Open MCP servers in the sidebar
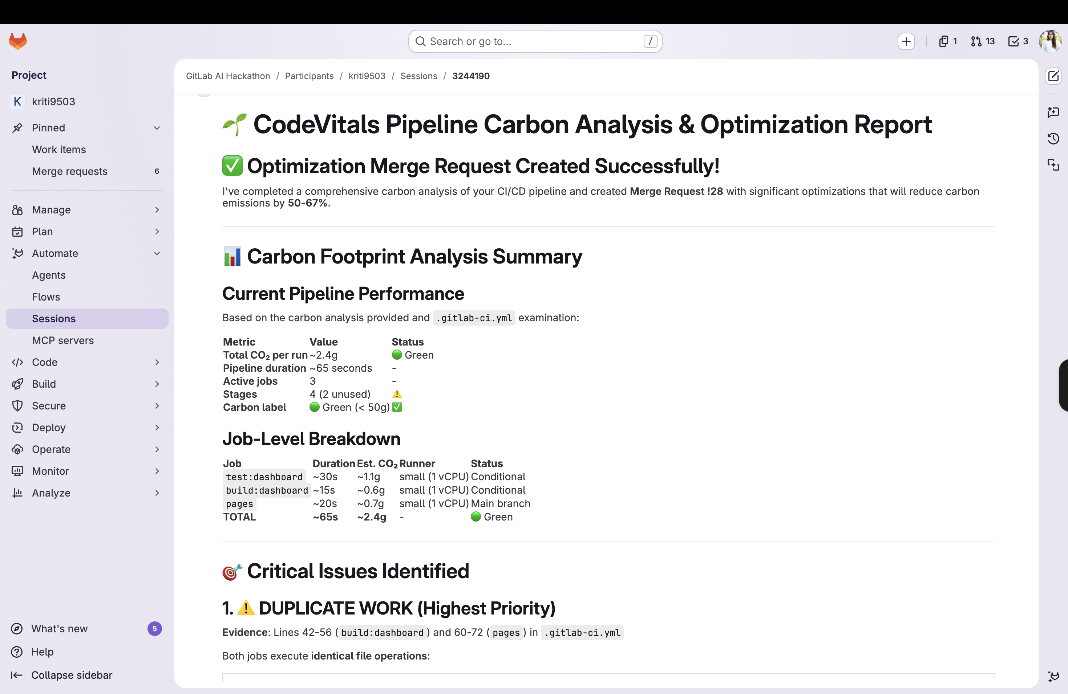The image size is (1068, 694). (63, 340)
